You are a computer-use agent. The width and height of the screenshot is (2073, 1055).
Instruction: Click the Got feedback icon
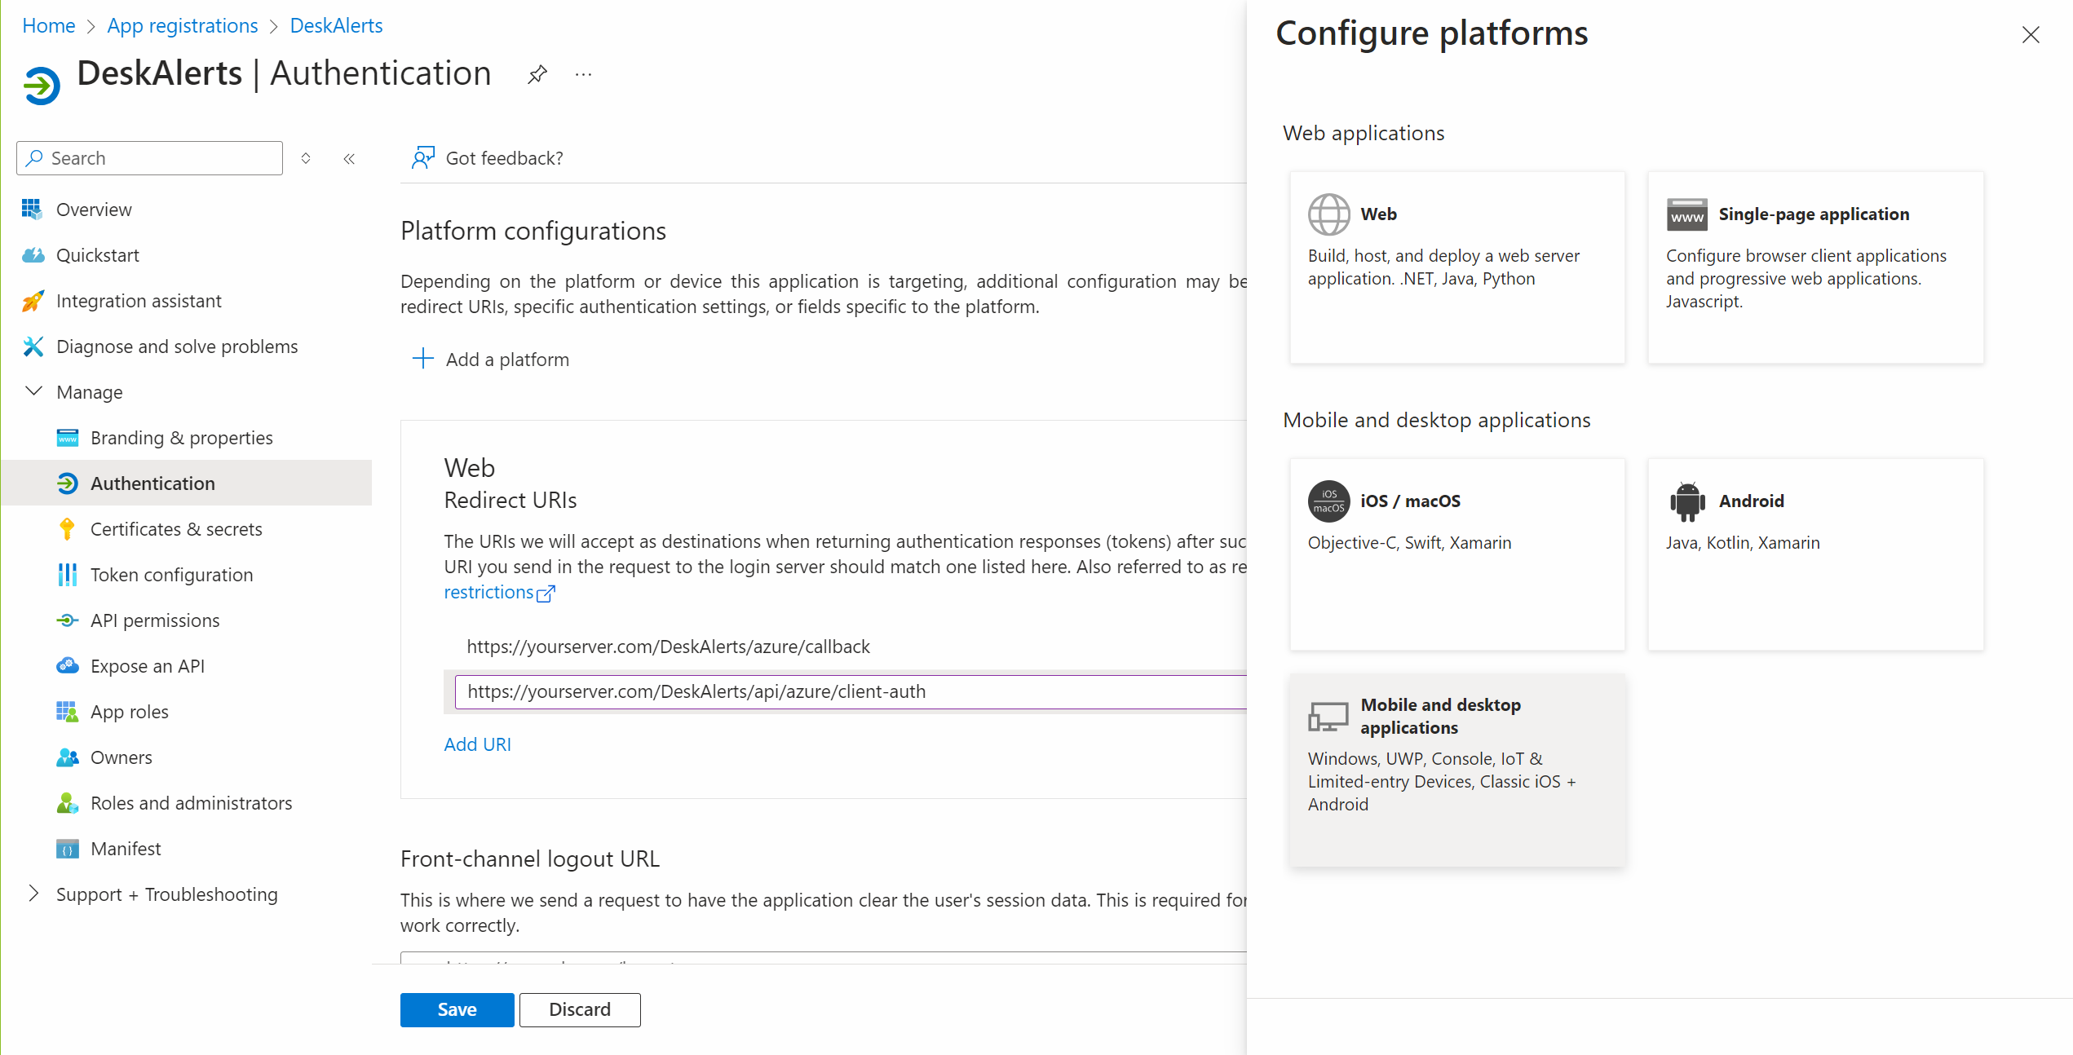(x=423, y=158)
